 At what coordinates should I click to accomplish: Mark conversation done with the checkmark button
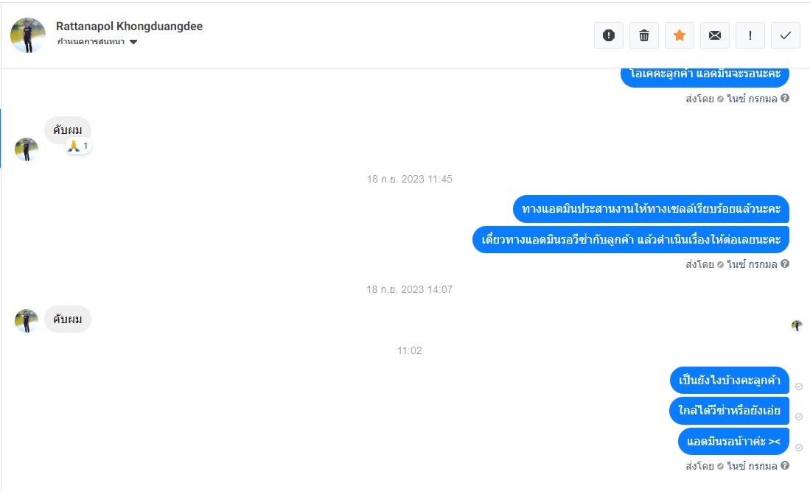785,35
